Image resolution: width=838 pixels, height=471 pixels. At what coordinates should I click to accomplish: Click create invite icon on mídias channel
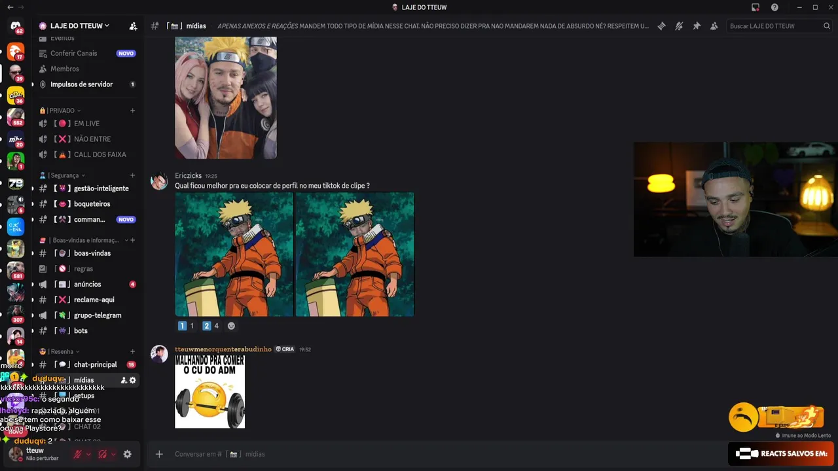point(124,380)
